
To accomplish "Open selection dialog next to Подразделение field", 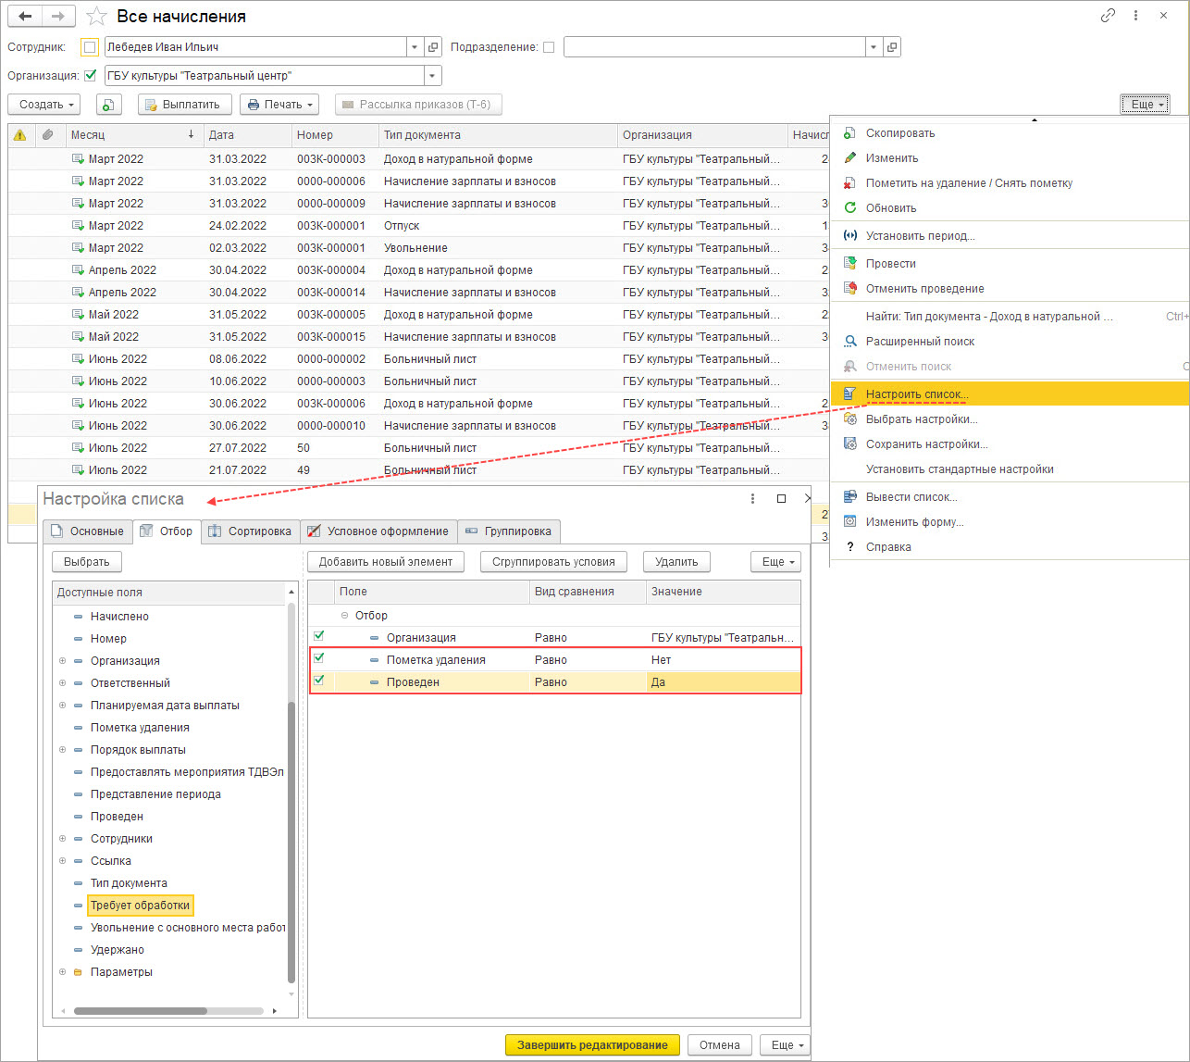I will [891, 47].
